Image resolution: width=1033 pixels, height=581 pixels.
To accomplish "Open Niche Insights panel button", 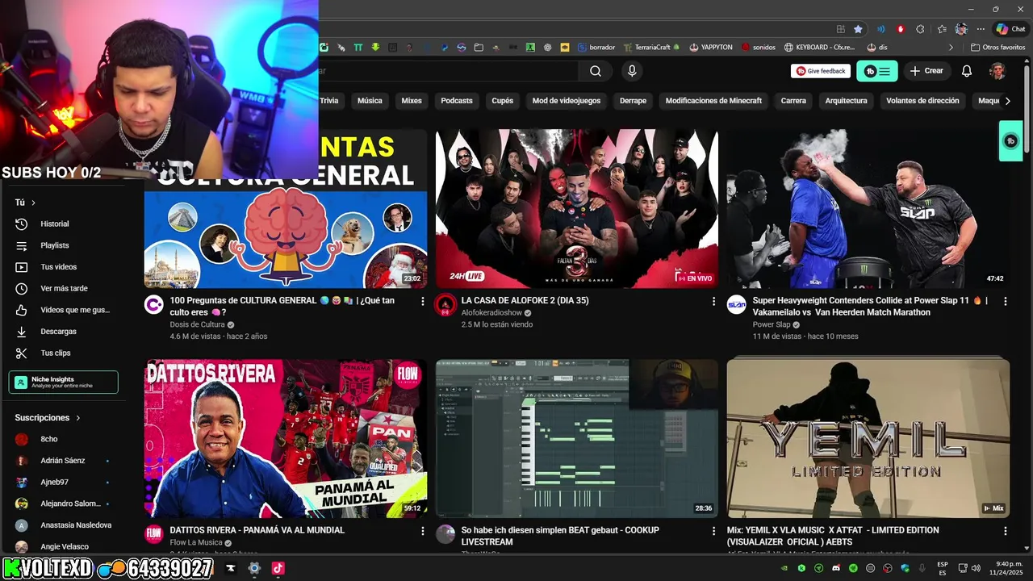I will [x=64, y=382].
